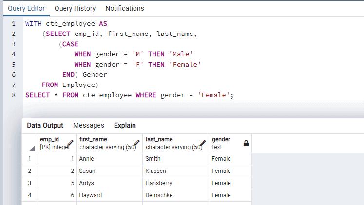Click the lock icon in gender column
The image size is (364, 205).
[x=246, y=143]
